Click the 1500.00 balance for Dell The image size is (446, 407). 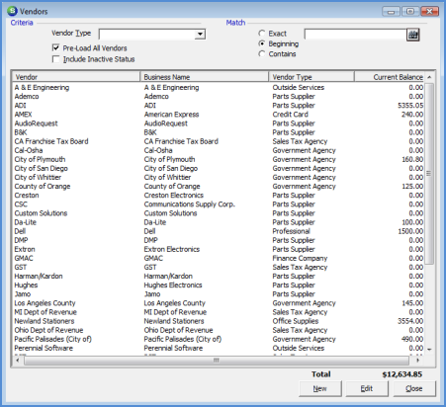tap(410, 231)
